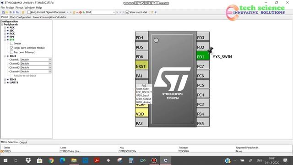
Task: Open Google Chrome from the taskbar
Action: (51, 160)
